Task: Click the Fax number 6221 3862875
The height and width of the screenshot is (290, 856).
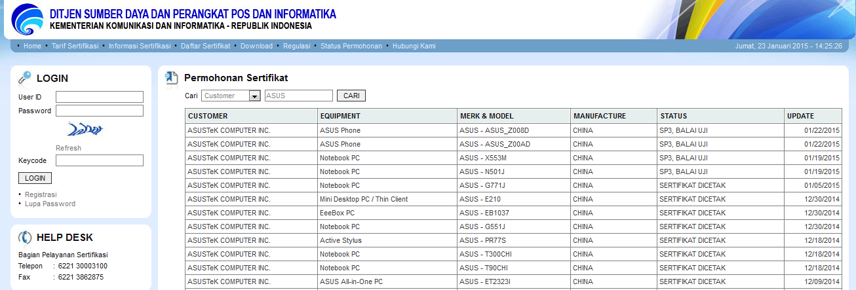Action: [81, 277]
